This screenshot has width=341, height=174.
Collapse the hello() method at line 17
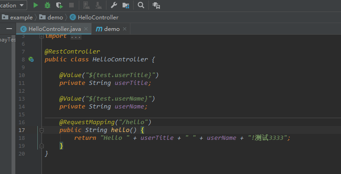click(41, 130)
